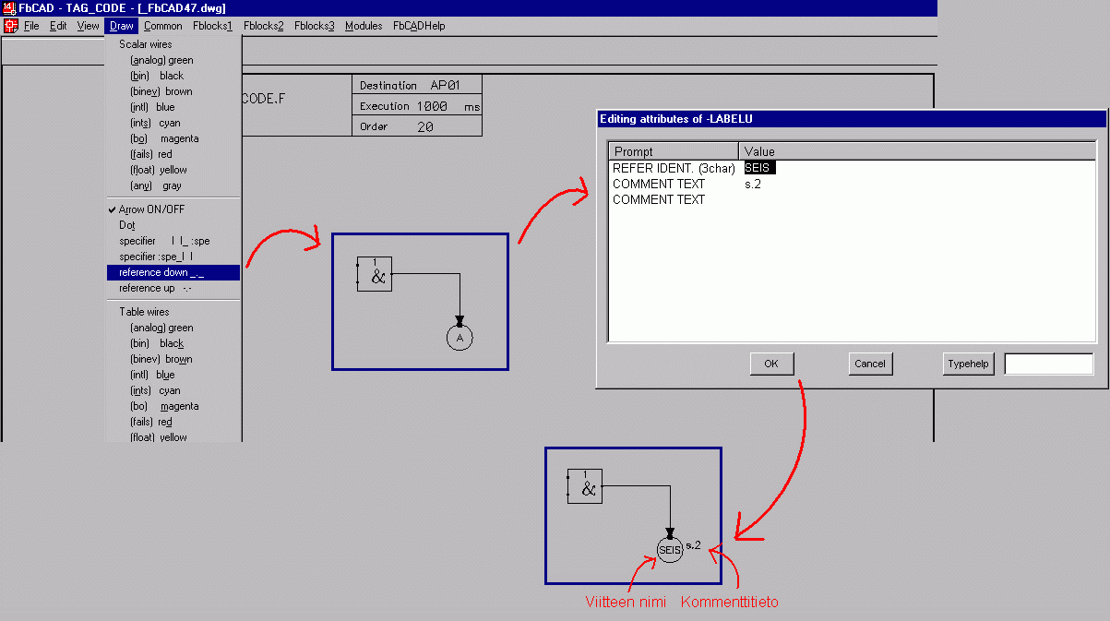Select the REFER IDENT. value SEIS field

760,168
